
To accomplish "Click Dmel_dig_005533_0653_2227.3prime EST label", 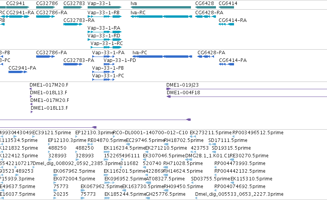I will [239, 194].
